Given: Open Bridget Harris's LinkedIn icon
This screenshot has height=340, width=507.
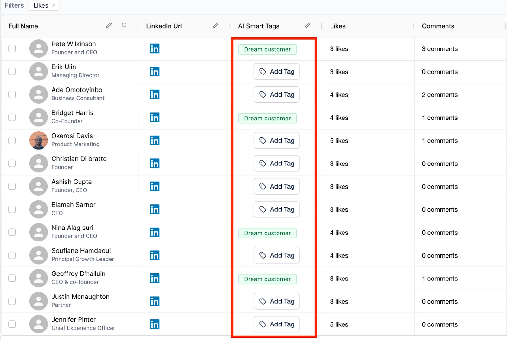Looking at the screenshot, I should click(155, 118).
